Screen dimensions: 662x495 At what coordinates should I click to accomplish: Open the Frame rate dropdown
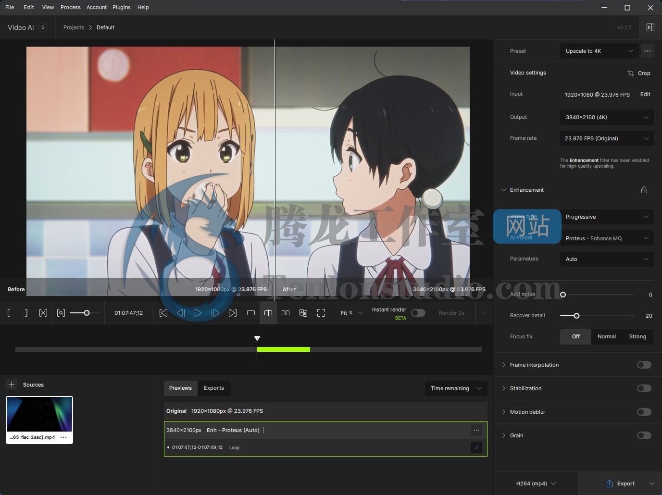coord(607,138)
